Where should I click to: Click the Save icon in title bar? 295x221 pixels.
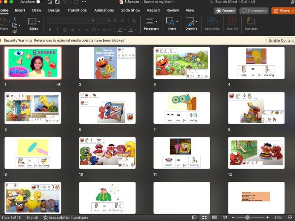click(58, 2)
